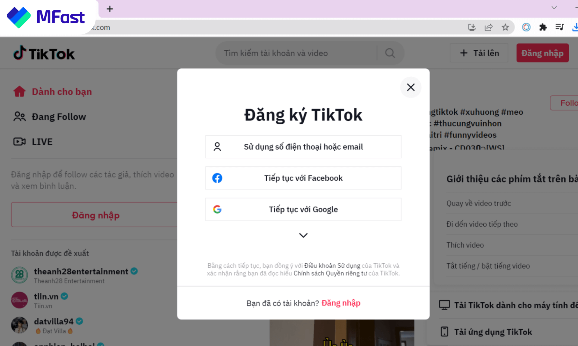Viewport: 578px width, 346px height.
Task: Click the share page icon in address bar
Action: click(488, 27)
